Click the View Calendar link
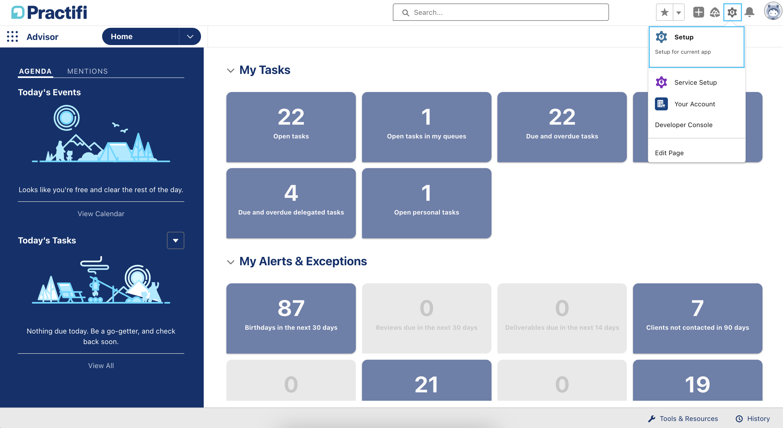The image size is (783, 428). (x=101, y=214)
